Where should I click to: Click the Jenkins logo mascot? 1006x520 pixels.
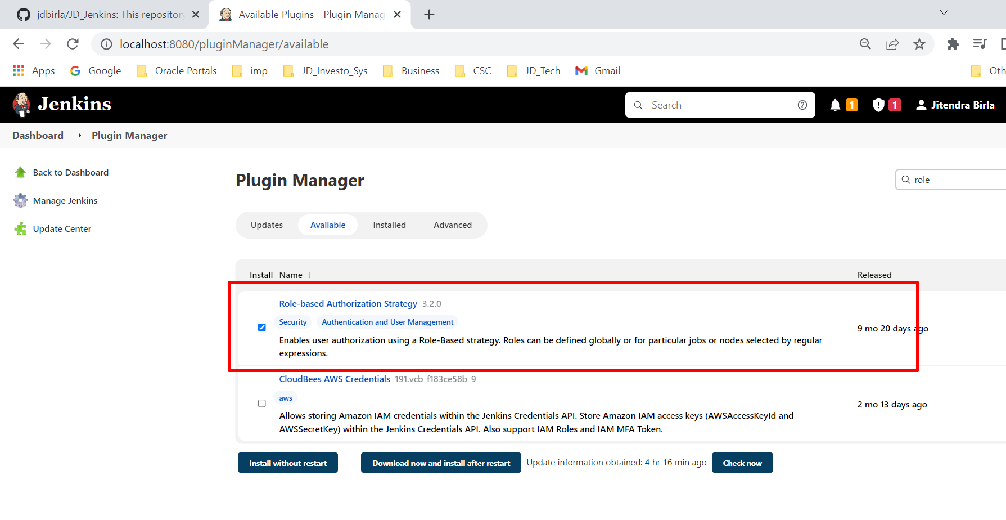click(x=22, y=105)
